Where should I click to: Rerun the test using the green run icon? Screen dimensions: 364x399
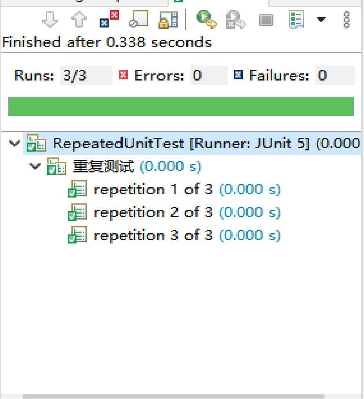click(204, 19)
